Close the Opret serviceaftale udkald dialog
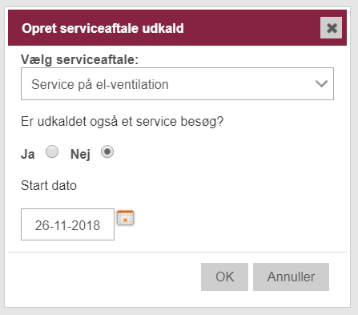 point(331,28)
